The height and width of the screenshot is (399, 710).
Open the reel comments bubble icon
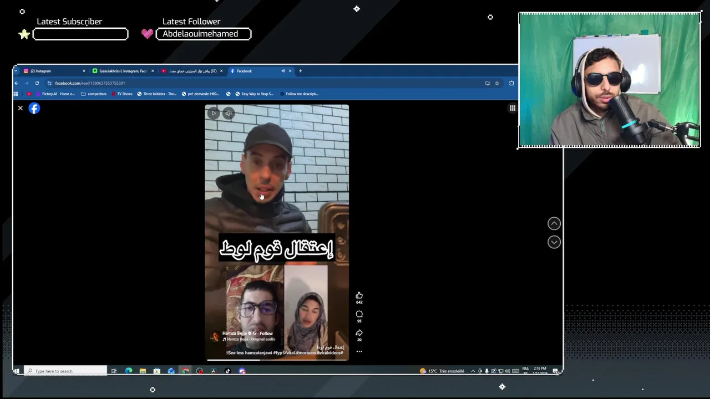point(359,314)
